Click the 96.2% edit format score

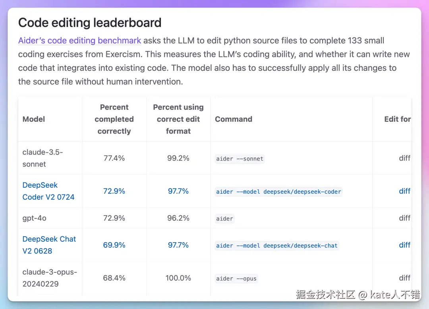point(178,218)
